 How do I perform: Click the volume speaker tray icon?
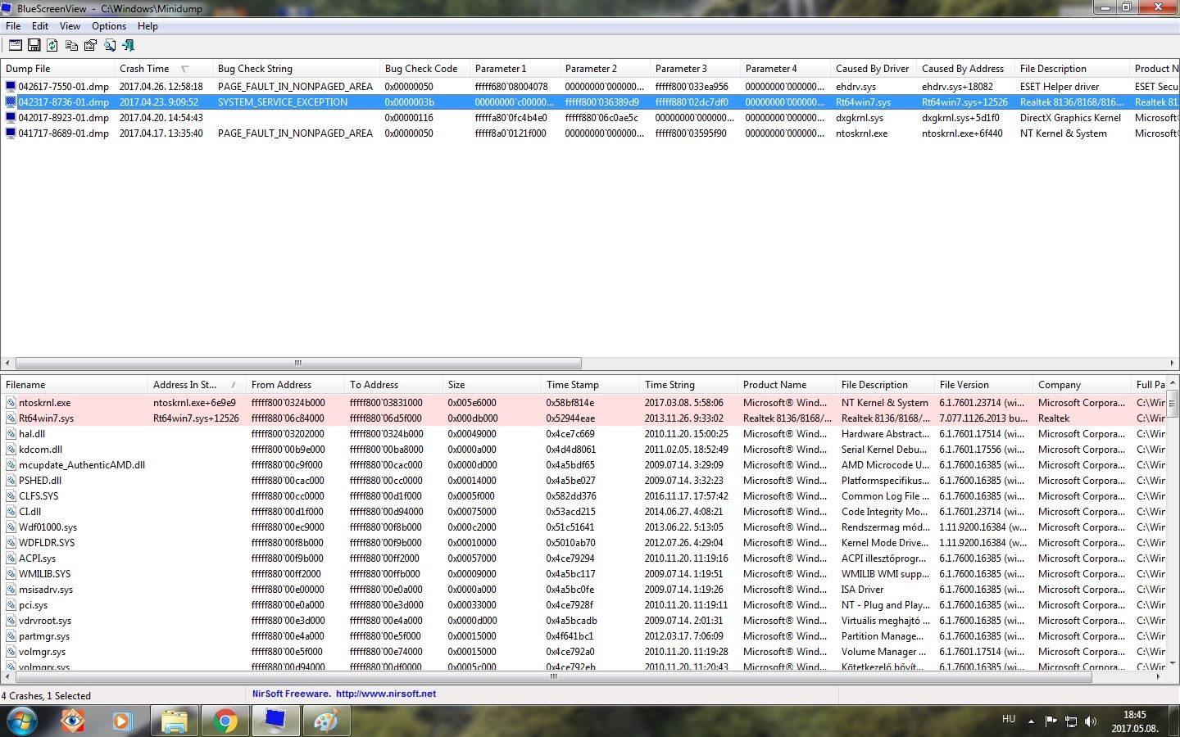pos(1091,721)
